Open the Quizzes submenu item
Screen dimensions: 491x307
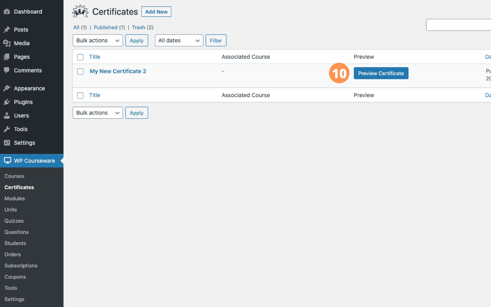pyautogui.click(x=14, y=221)
